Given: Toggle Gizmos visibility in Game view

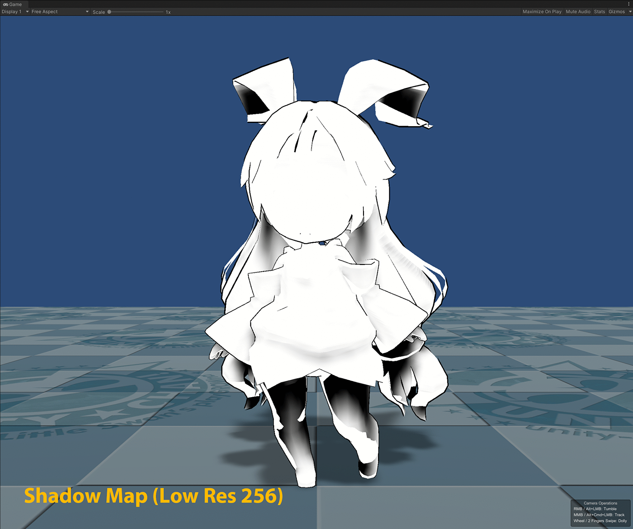Looking at the screenshot, I should pyautogui.click(x=616, y=12).
